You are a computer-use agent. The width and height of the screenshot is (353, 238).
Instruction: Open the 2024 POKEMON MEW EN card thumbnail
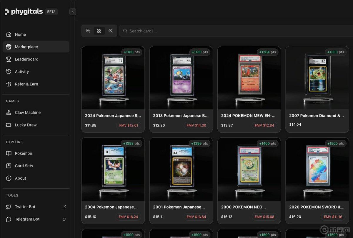(x=249, y=78)
